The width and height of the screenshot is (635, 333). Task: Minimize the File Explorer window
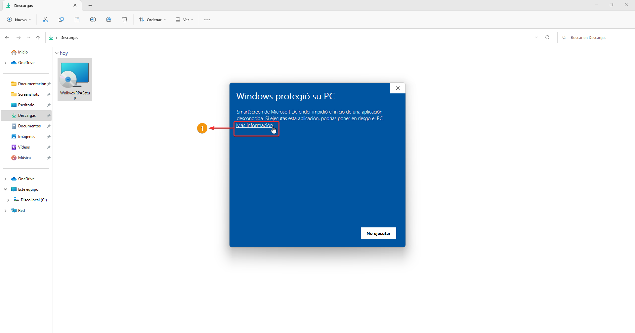click(x=597, y=5)
